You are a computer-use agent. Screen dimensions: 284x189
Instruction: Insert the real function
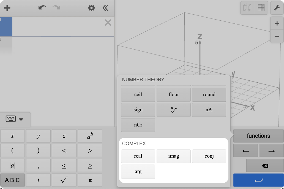click(x=138, y=156)
